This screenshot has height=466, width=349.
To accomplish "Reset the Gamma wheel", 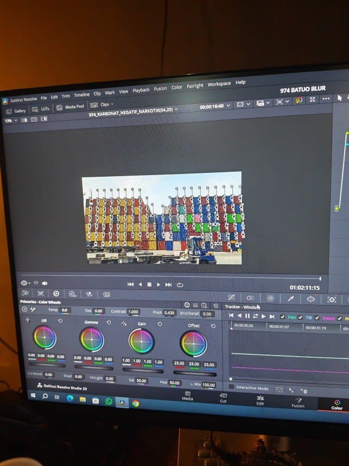I will (x=109, y=322).
